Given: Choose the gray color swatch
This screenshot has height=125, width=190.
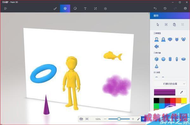Looking at the screenshot, I should [162, 101].
